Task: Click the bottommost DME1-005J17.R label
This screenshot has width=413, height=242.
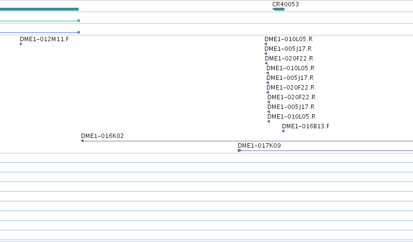Action: [x=291, y=107]
